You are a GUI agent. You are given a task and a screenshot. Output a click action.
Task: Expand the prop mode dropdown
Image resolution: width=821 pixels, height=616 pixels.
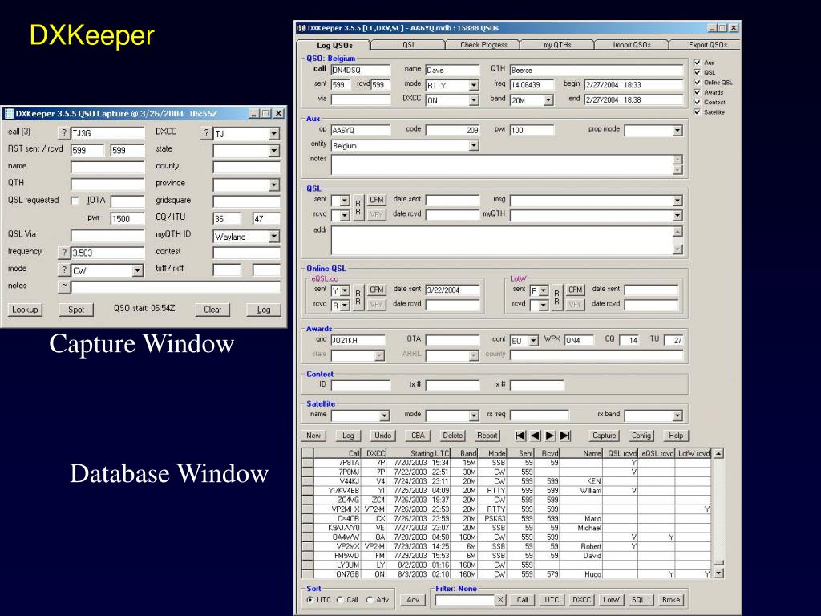tap(677, 130)
